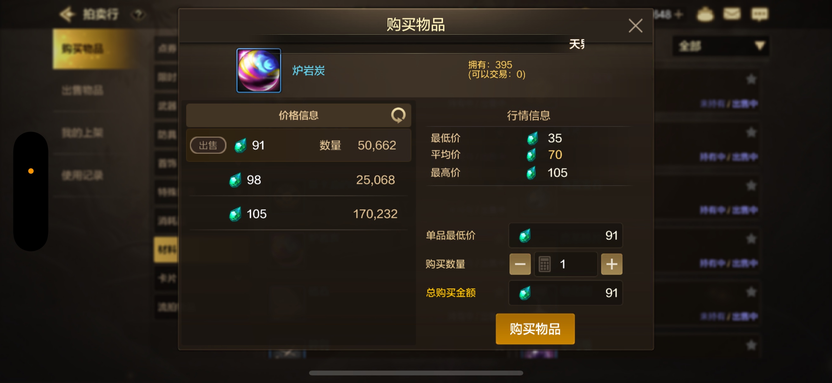
Task: Open the top-bar bag icon
Action: tap(705, 14)
